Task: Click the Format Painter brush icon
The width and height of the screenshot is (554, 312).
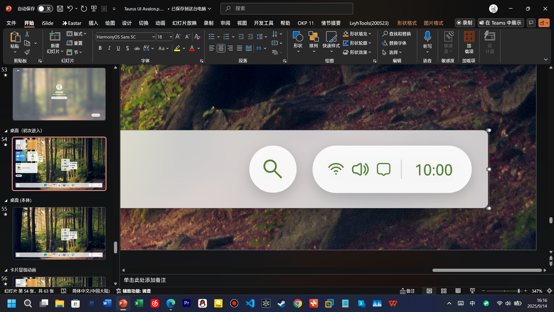Action: click(27, 52)
